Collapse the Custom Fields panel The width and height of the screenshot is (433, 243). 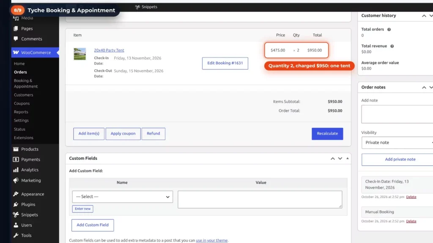348,159
